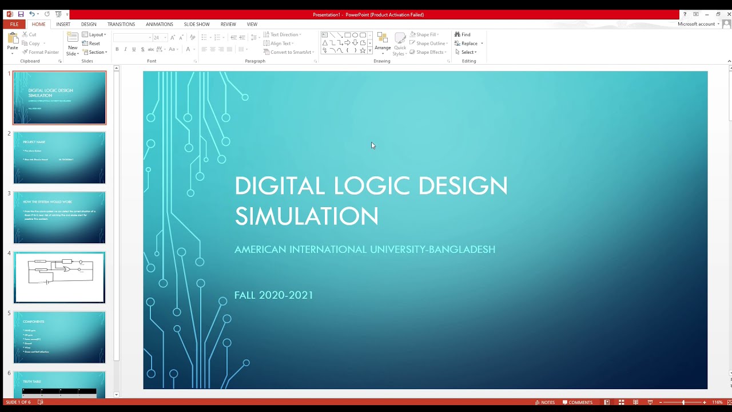Open Shape Fill dropdown
The image size is (732, 412).
(424, 35)
